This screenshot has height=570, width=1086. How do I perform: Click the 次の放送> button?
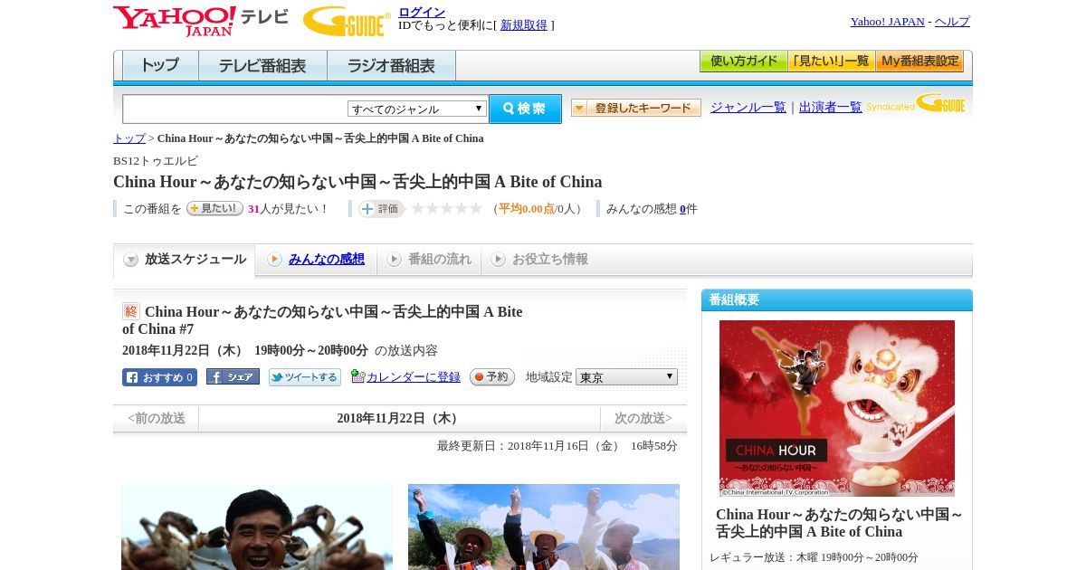click(643, 418)
